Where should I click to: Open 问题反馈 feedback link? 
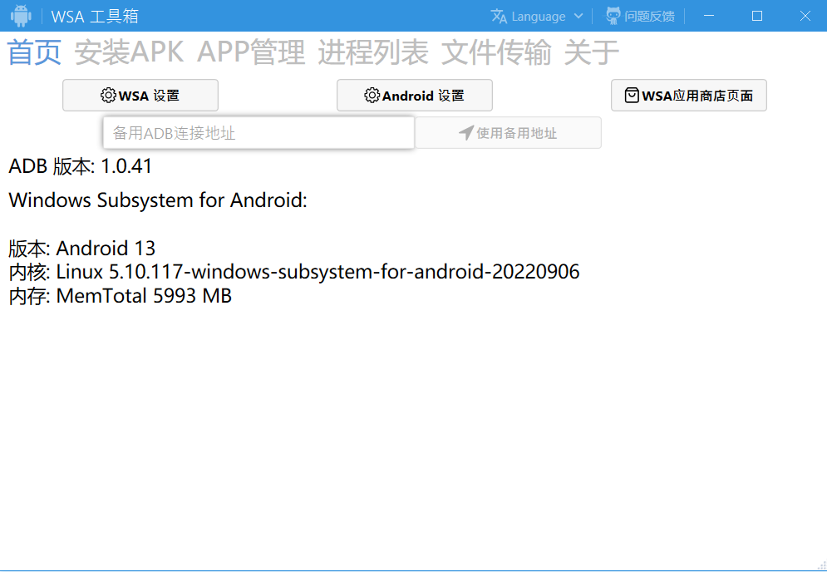[640, 17]
